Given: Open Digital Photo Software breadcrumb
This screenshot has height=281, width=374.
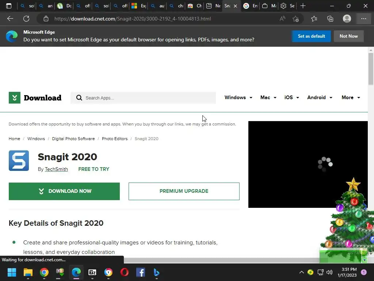Looking at the screenshot, I should click(x=73, y=139).
